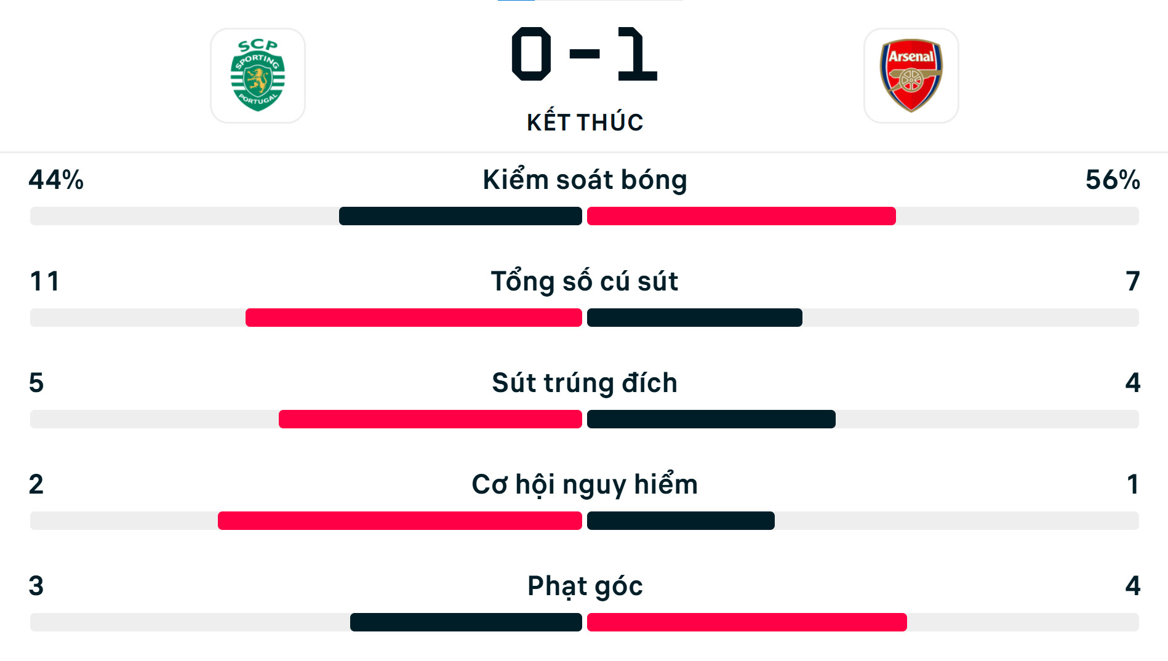
Task: Click Sporting's red big chances bar
Action: click(x=400, y=521)
